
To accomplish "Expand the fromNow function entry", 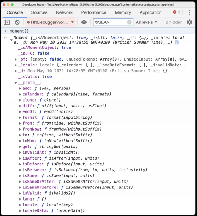I will (x=20, y=129).
